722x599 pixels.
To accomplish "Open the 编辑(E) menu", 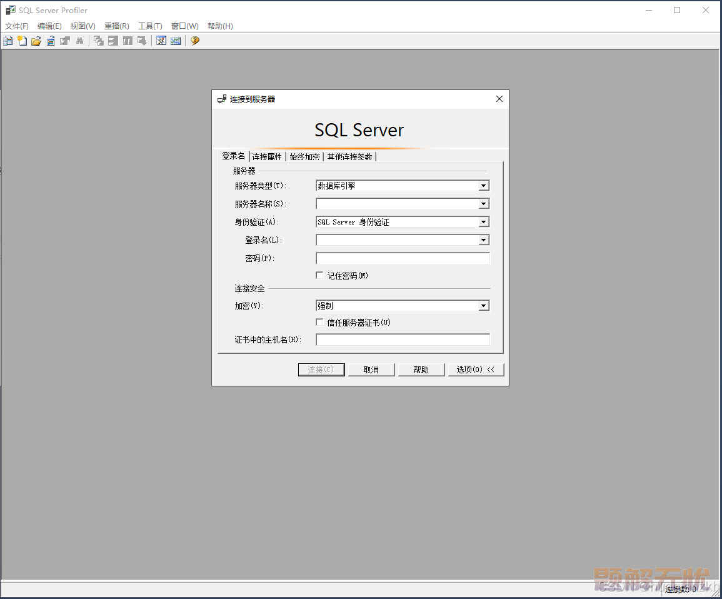I will 49,26.
